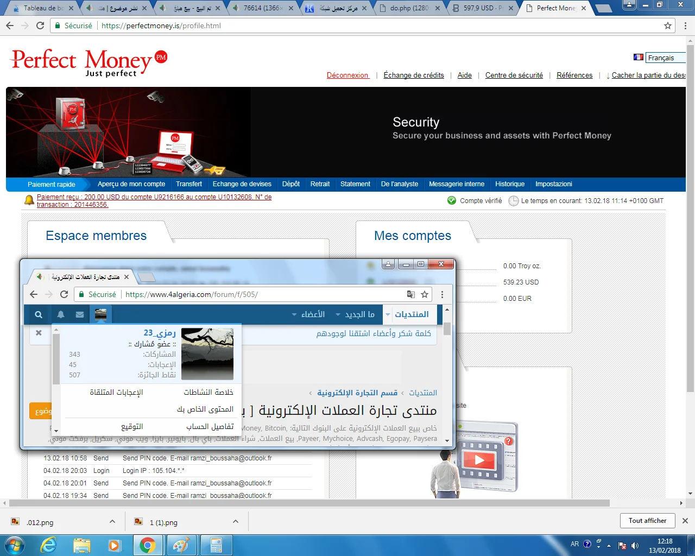Click translate page icon in 4algeria address bar
This screenshot has height=556, width=695.
[411, 294]
